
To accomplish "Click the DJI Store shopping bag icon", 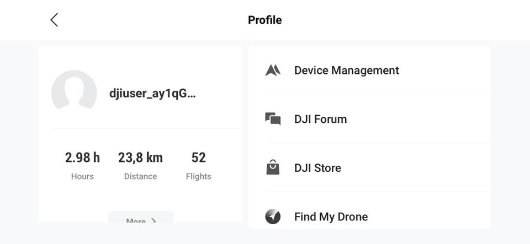I will (273, 167).
